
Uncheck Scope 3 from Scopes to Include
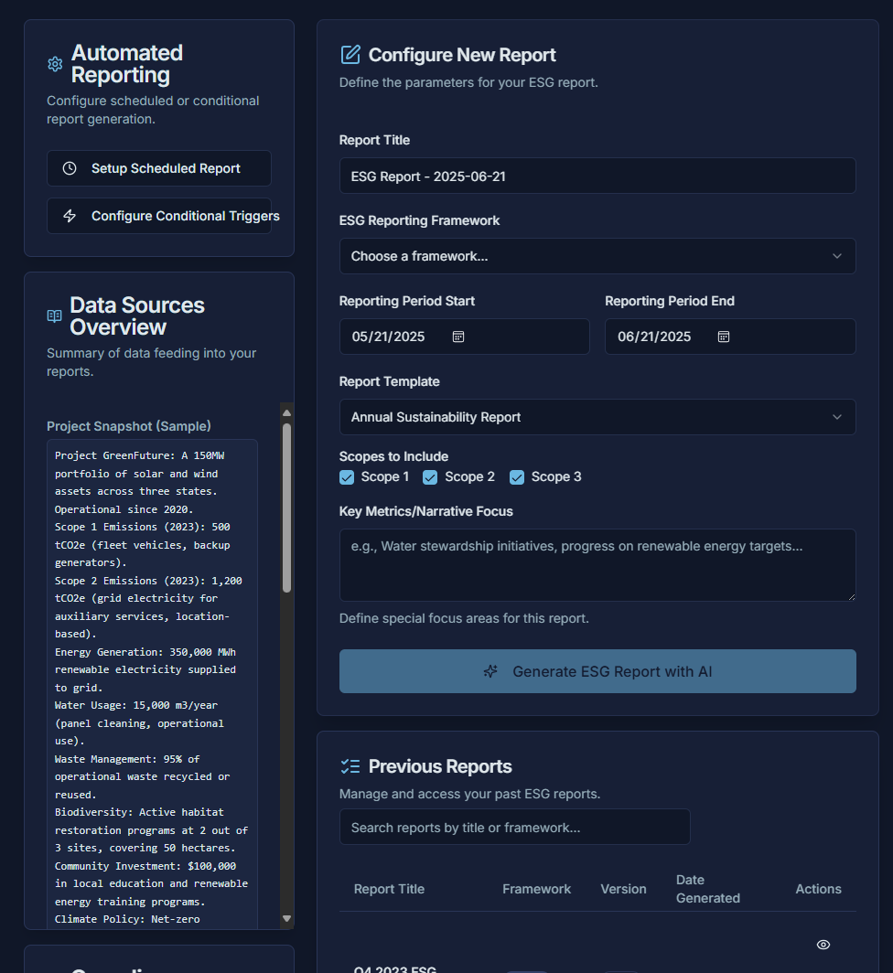tap(517, 476)
